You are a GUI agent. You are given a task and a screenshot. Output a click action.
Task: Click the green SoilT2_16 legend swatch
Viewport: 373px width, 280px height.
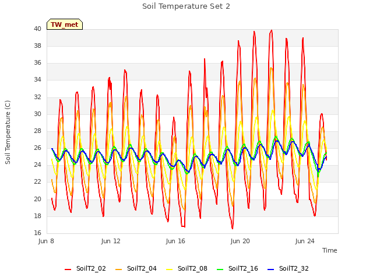coord(220,269)
